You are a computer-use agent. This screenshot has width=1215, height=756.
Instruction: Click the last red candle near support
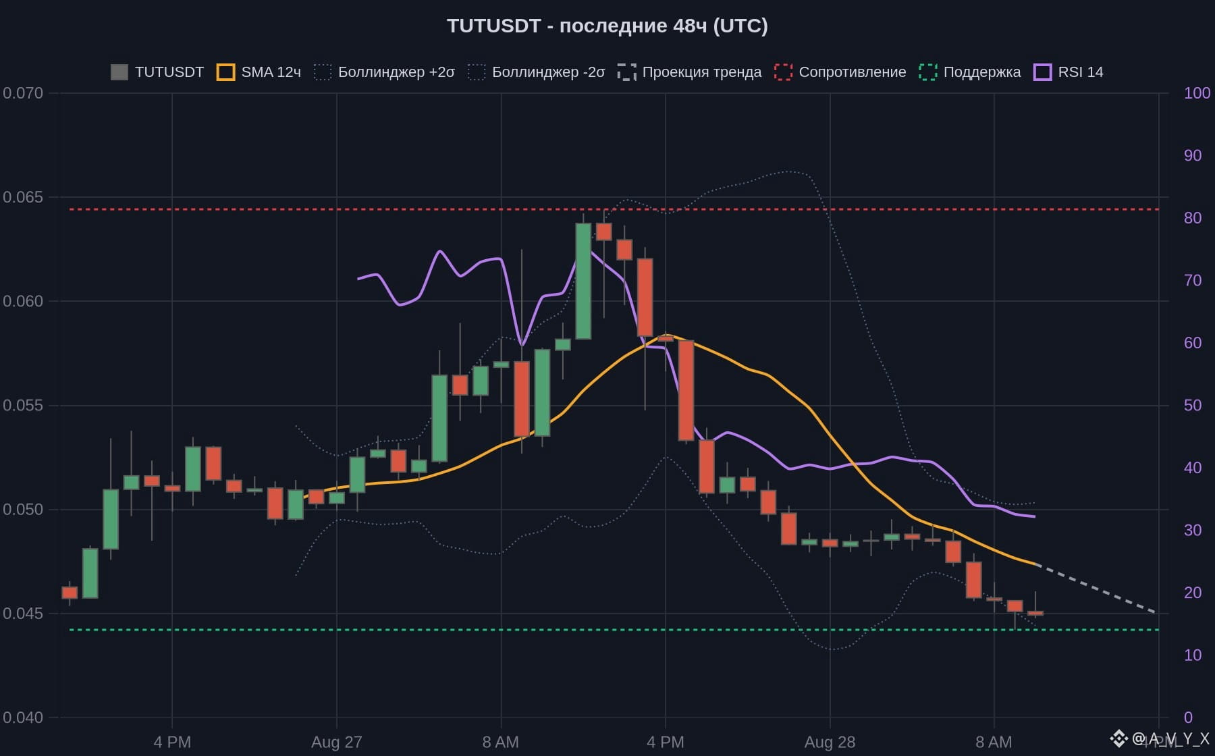1035,614
